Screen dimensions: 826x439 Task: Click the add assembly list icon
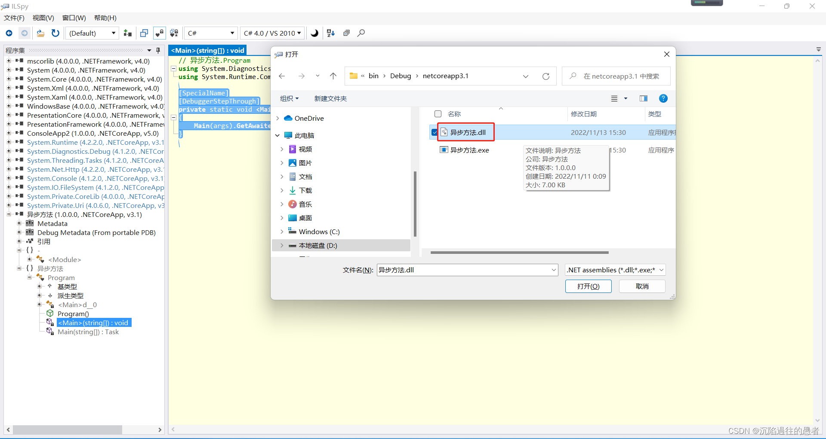pos(127,33)
